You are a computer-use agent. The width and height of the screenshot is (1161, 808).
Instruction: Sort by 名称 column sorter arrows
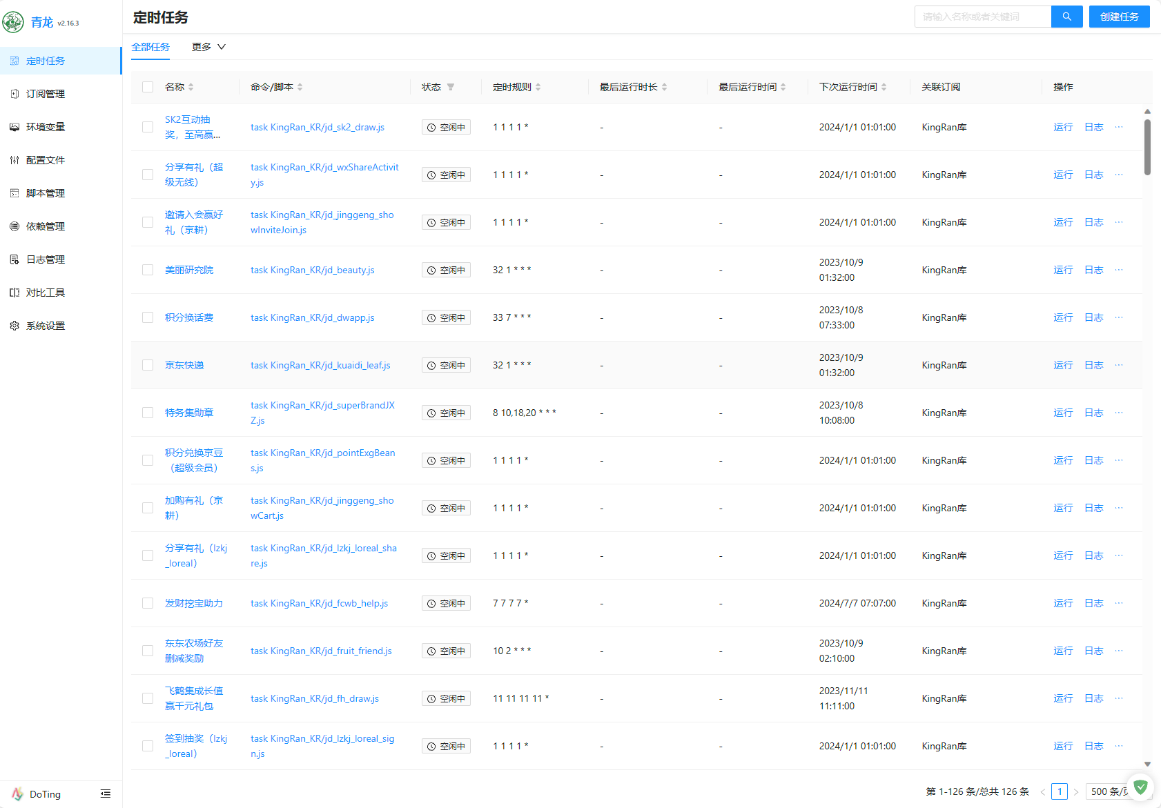tap(191, 87)
